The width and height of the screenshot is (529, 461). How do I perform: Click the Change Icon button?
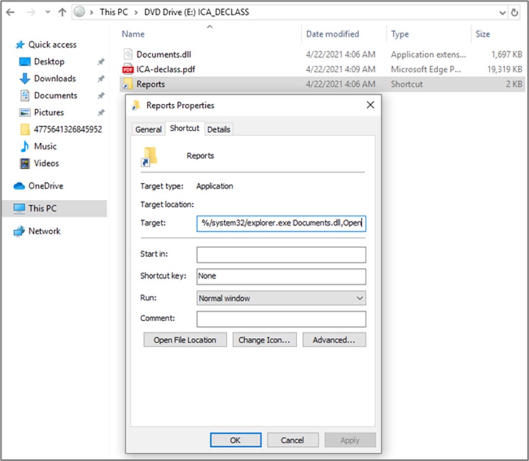(265, 340)
